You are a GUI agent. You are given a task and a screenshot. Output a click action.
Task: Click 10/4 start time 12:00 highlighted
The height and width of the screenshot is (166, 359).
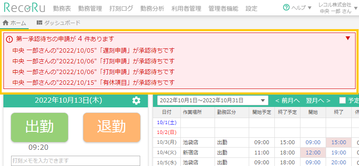point(313,152)
